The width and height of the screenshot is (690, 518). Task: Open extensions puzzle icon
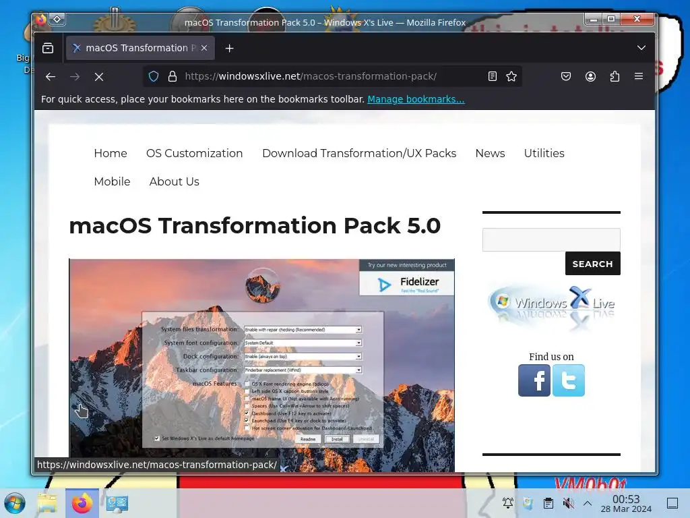click(x=615, y=76)
